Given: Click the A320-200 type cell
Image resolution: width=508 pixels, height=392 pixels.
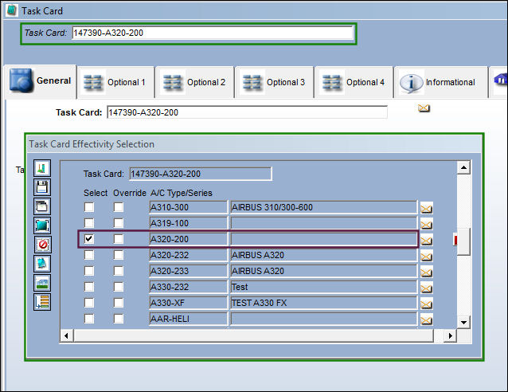Looking at the screenshot, I should [x=189, y=239].
